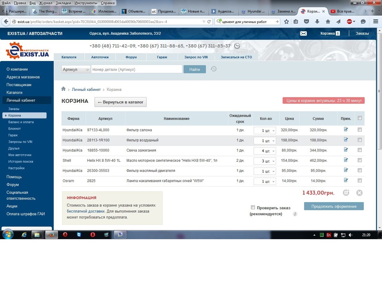Viewport: 382px width, 287px height.
Task: Select all items via header checkbox
Action: click(360, 118)
